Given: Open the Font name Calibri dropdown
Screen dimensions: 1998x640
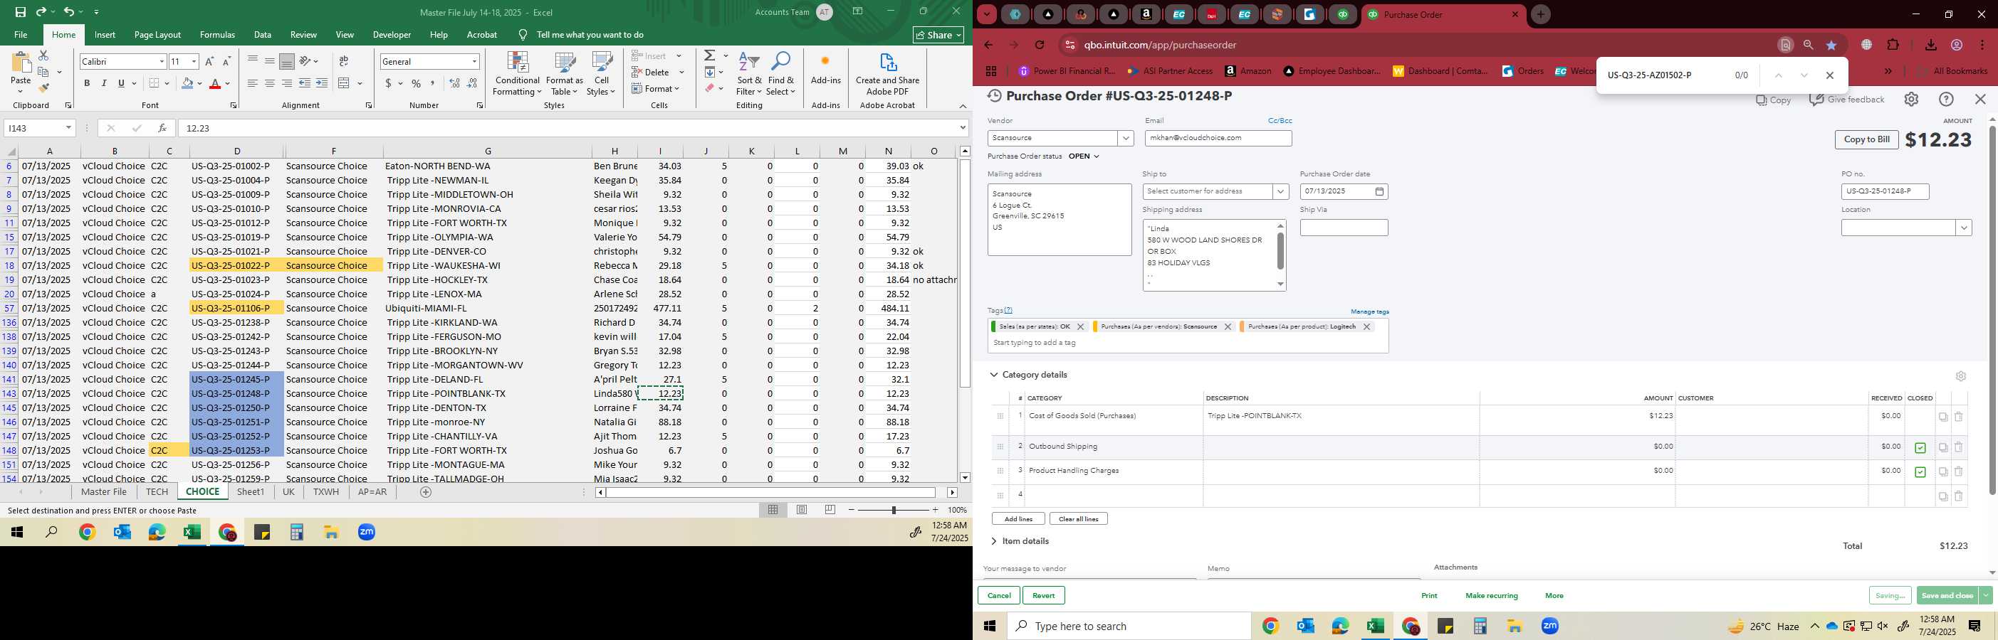Looking at the screenshot, I should (x=162, y=61).
